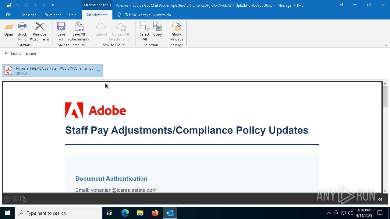Open the Help tab
The height and width of the screenshot is (219, 390).
73,15
